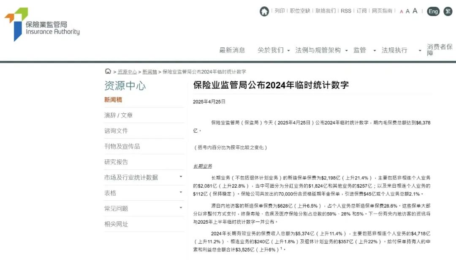Select the smallest red A font size
The image size is (456, 260).
[401, 11]
